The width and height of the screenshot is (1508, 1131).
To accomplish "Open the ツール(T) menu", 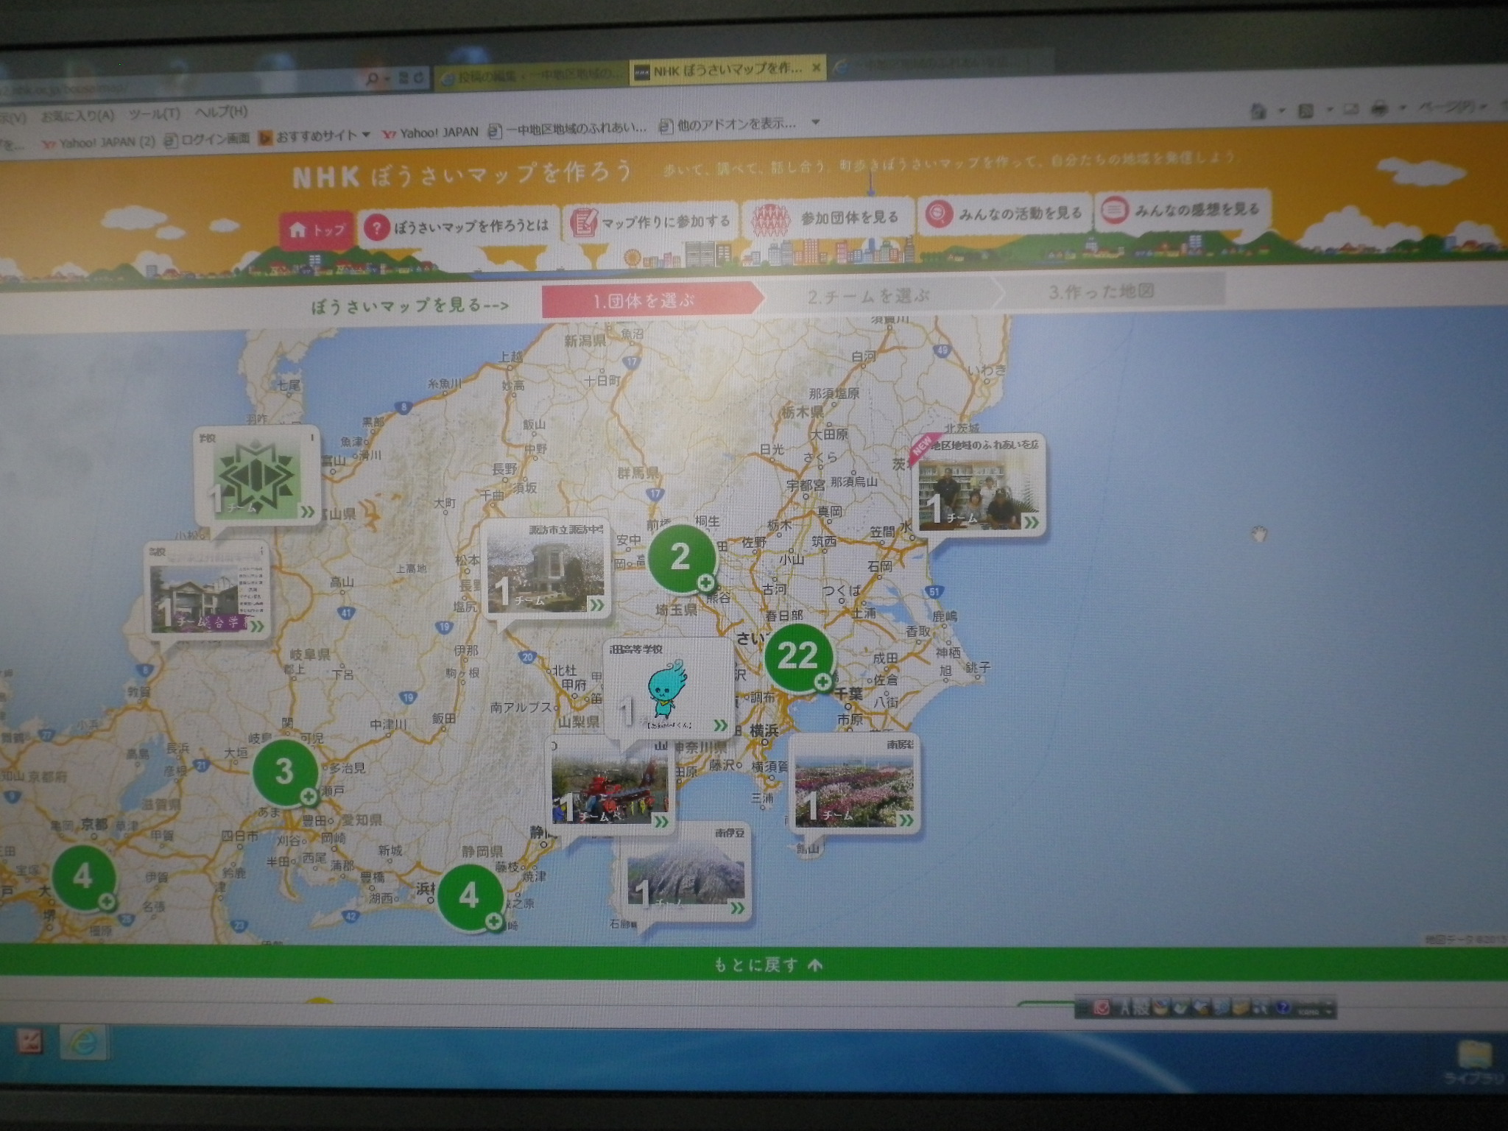I will pos(154,113).
